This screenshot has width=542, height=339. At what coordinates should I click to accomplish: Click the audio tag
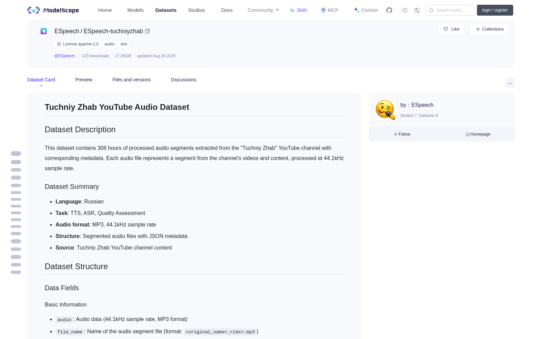[109, 44]
